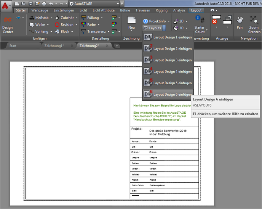Close the Zeichnung2 document tab

(107, 46)
